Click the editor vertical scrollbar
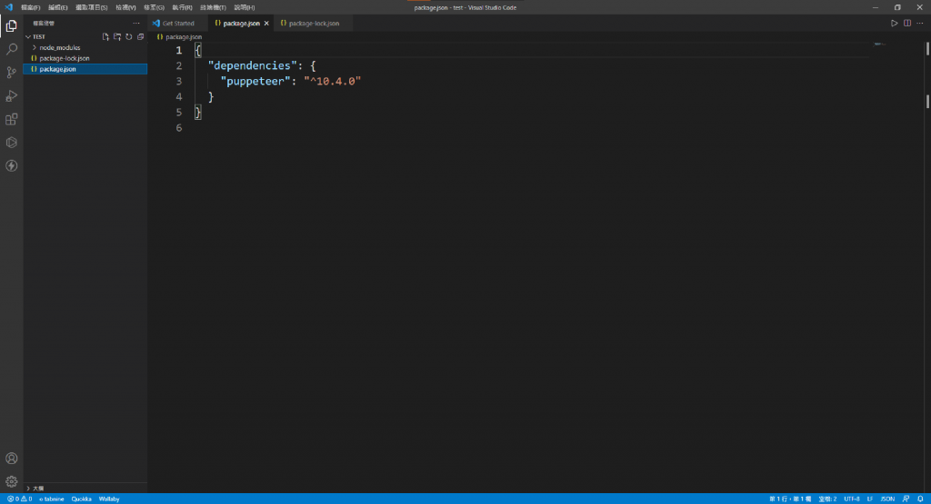The height and width of the screenshot is (504, 931). 926,102
